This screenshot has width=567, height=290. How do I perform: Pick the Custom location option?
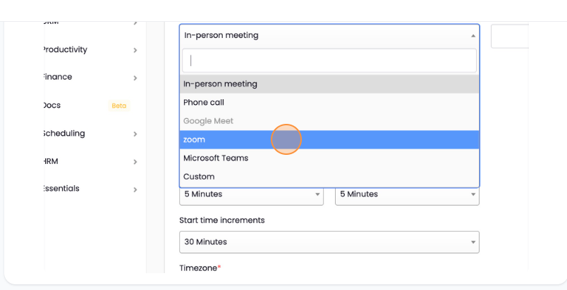[x=199, y=177]
